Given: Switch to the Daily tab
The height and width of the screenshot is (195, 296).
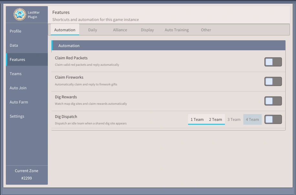Looking at the screenshot, I should point(92,30).
